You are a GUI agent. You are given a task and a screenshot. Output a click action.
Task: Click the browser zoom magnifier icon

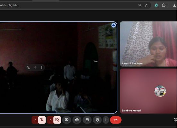[140, 5]
